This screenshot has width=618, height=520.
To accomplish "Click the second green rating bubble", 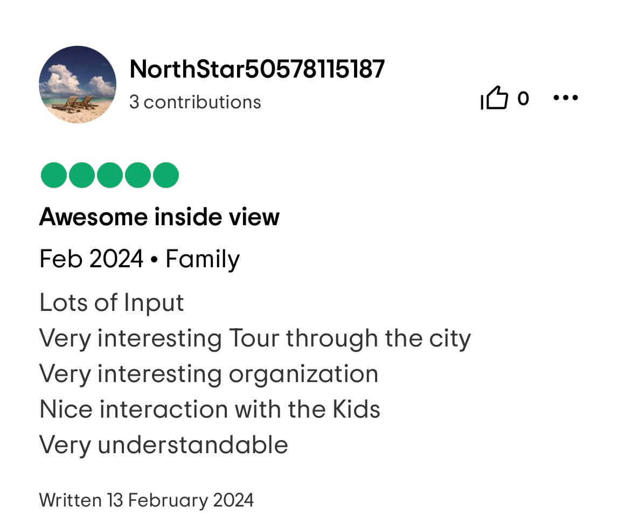I will click(x=81, y=175).
